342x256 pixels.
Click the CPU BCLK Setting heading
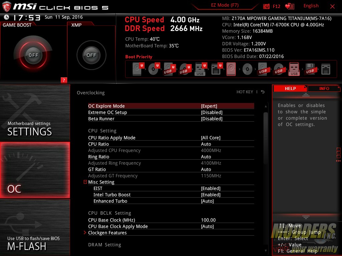(x=110, y=213)
